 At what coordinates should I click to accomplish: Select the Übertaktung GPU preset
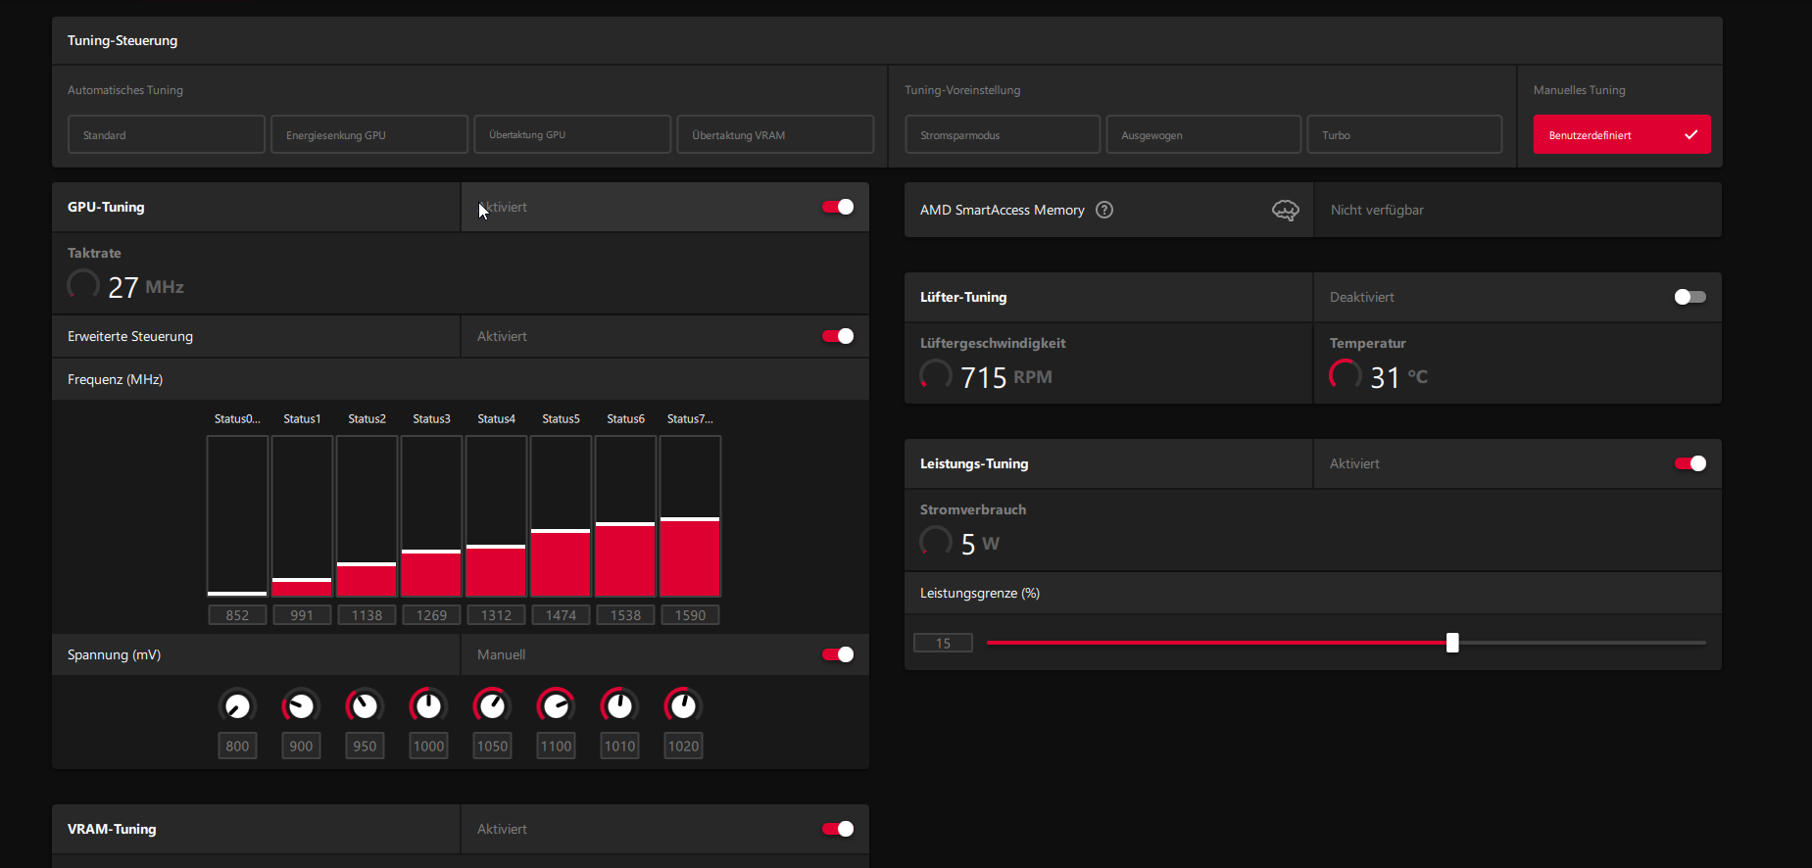coord(572,134)
